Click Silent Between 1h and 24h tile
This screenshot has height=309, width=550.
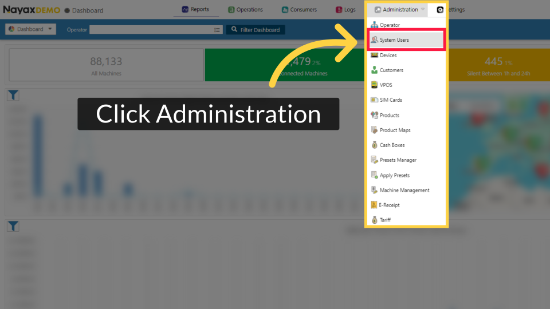coord(498,65)
